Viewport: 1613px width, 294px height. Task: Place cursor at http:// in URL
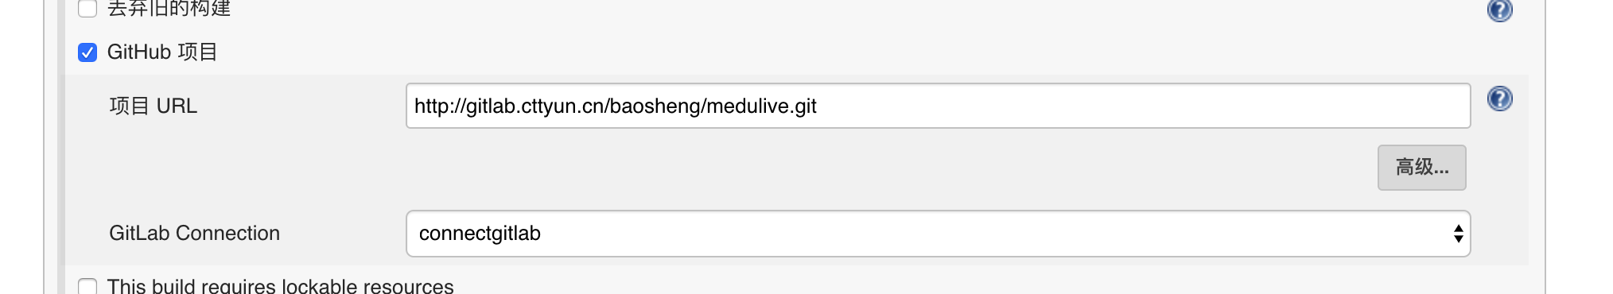click(440, 106)
